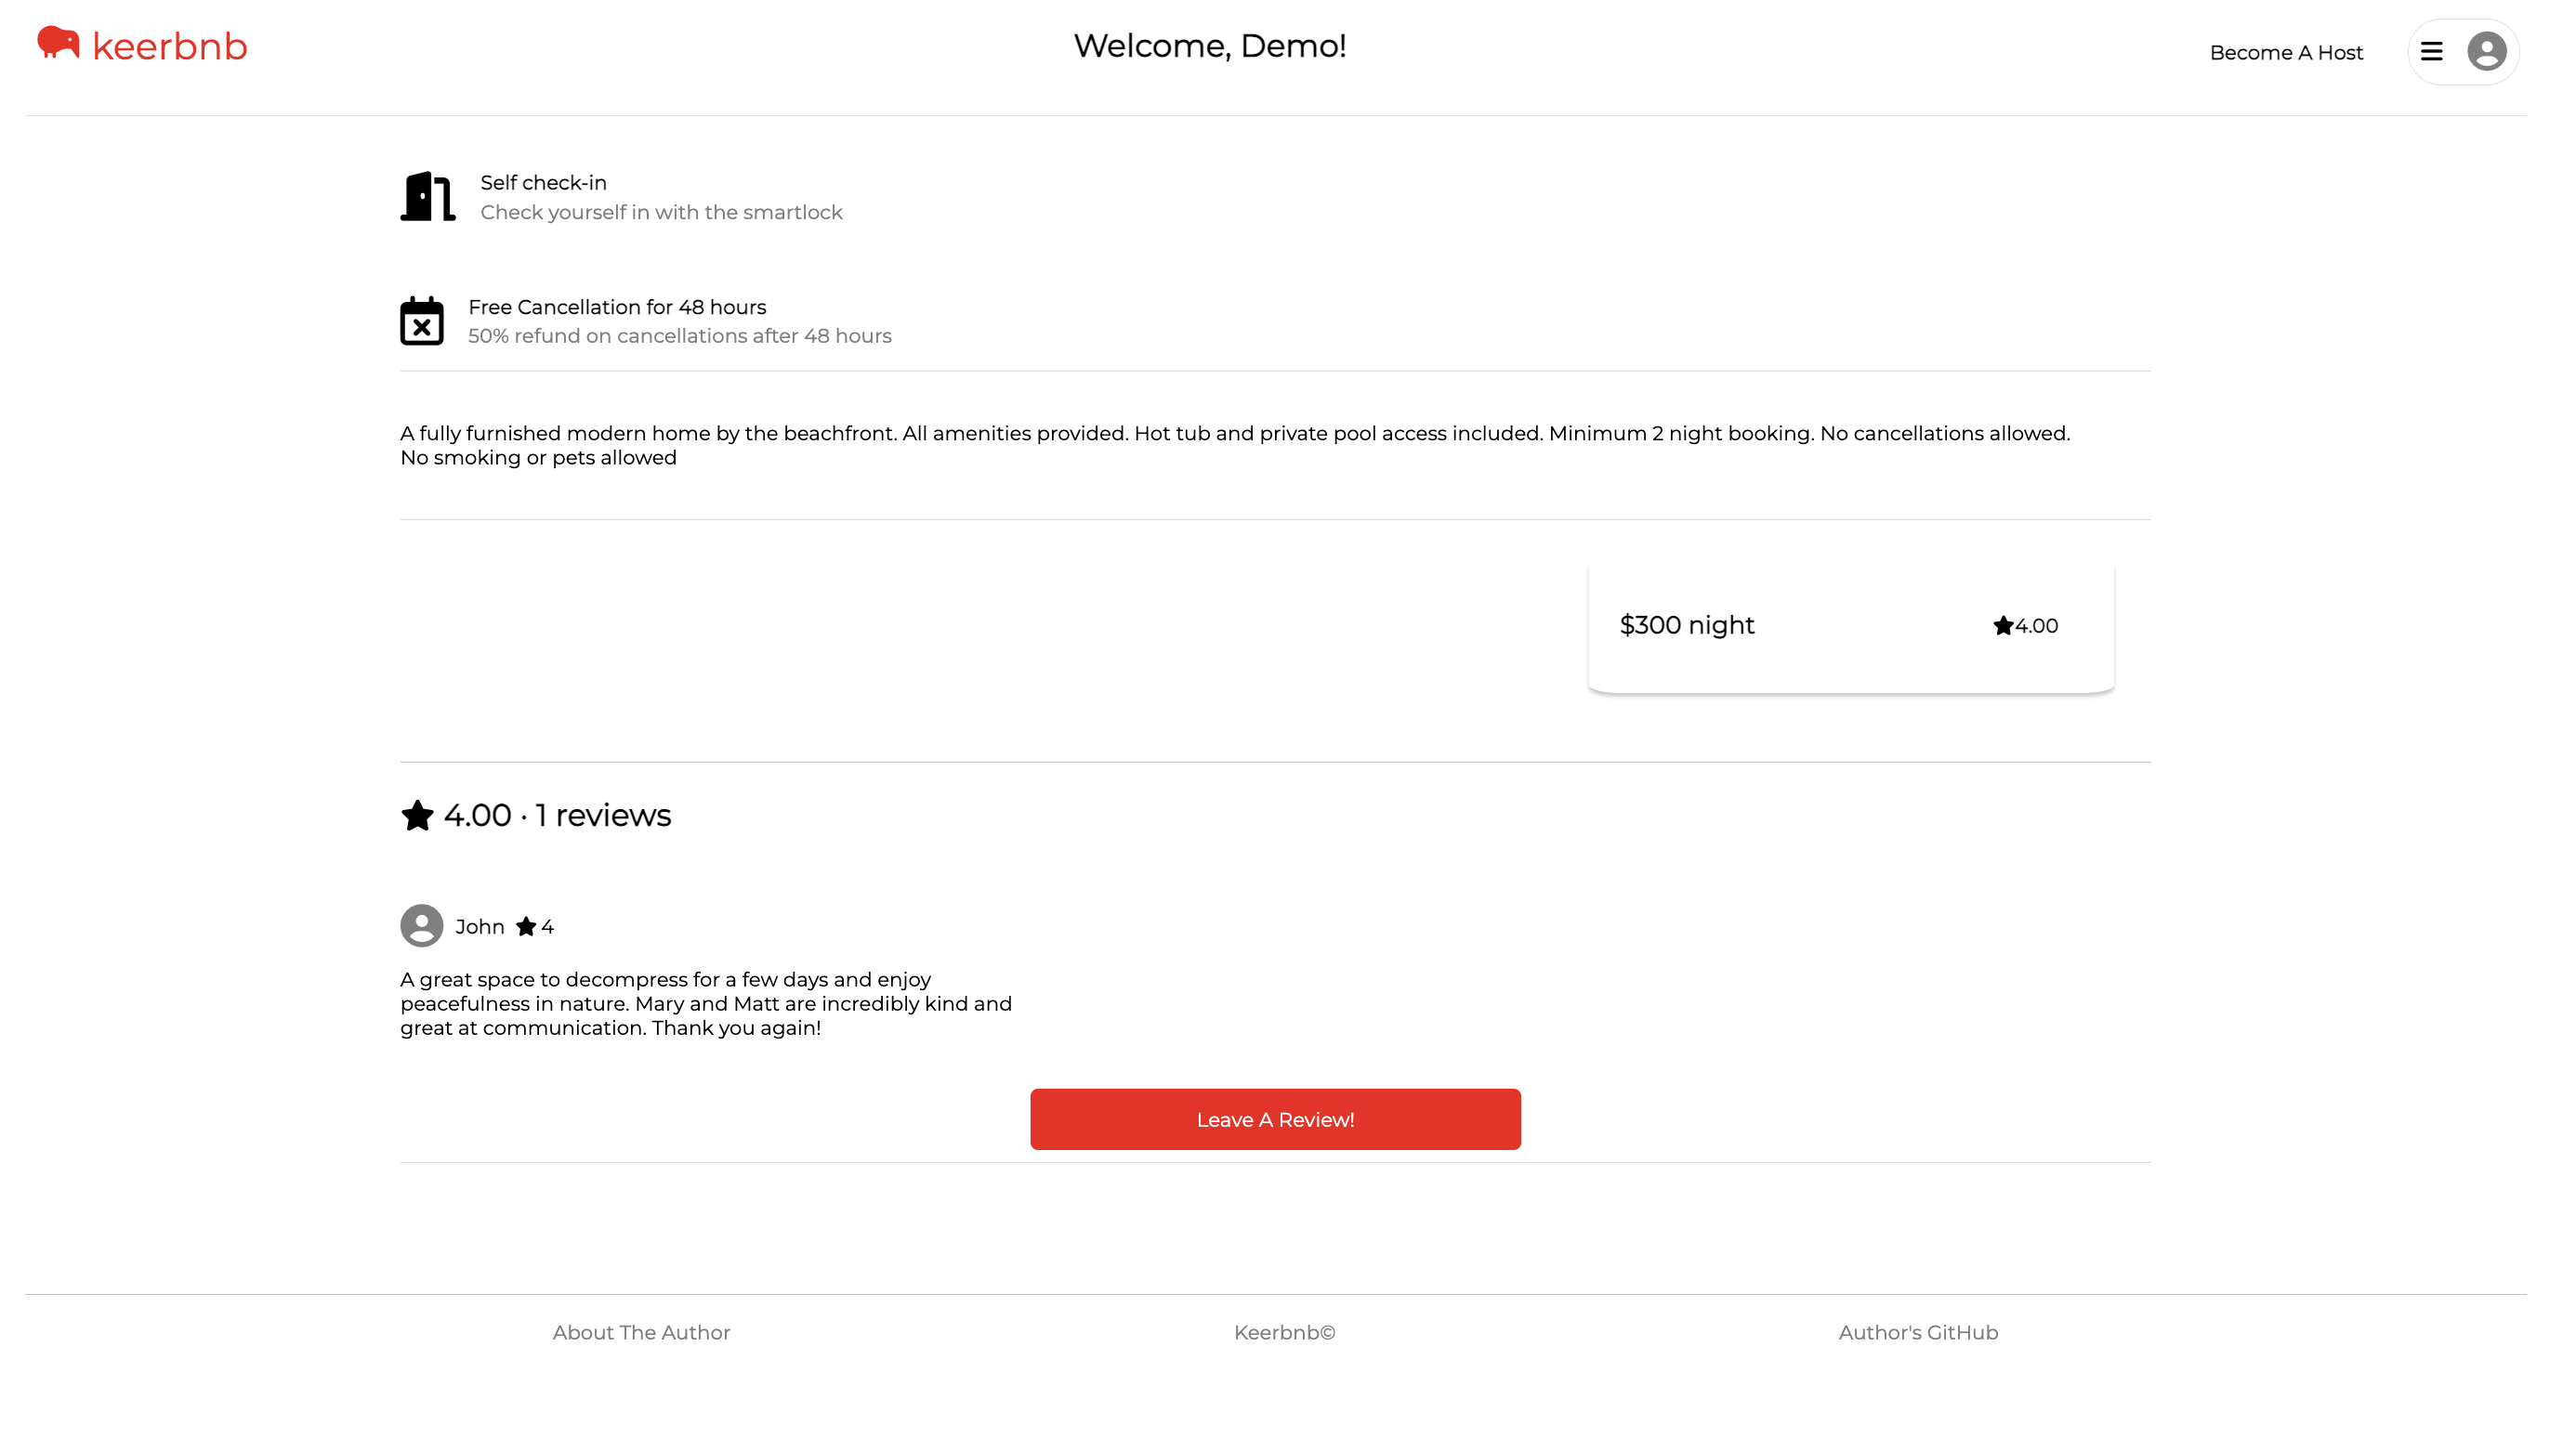Click the star icon beside the 4.00 price rating
The width and height of the screenshot is (2576, 1438).
tap(2002, 624)
